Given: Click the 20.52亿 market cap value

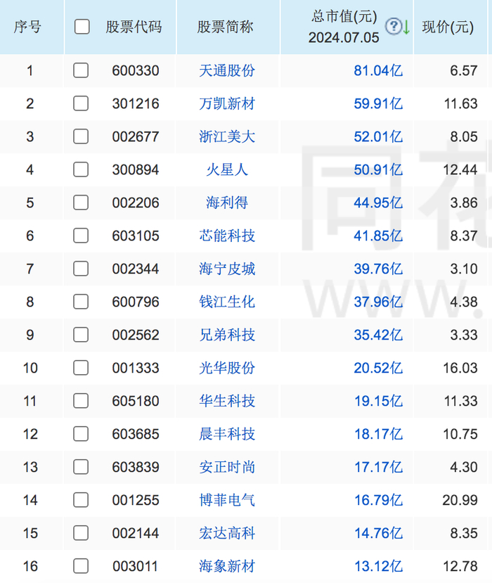Looking at the screenshot, I should (378, 368).
